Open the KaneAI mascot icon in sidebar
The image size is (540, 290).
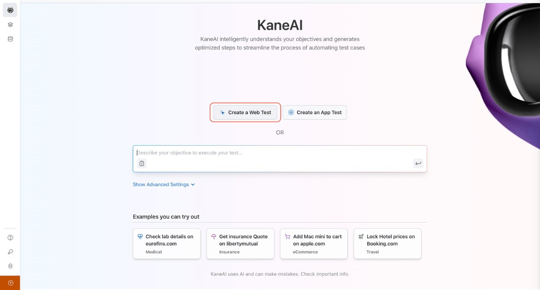(x=10, y=10)
